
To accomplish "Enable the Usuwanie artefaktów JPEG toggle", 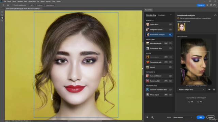I will tap(170, 89).
